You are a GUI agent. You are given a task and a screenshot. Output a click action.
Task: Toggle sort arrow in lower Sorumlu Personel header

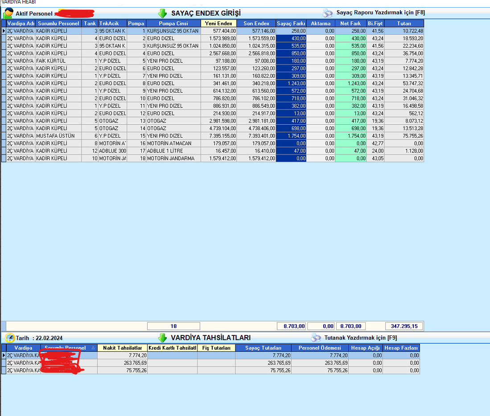(x=93, y=348)
